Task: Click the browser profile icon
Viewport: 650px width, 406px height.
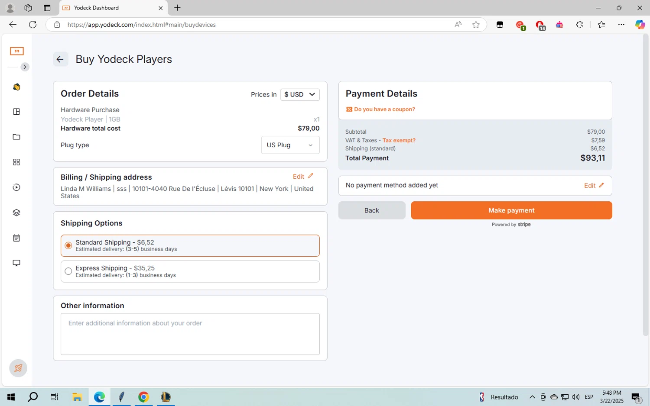Action: pos(10,8)
